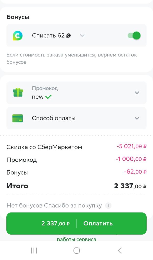Tap the Списать 62 bonus label
The width and height of the screenshot is (153, 260).
48,36
